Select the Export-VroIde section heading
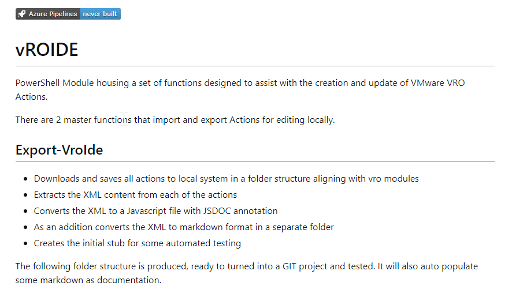This screenshot has width=512, height=297. coord(59,151)
